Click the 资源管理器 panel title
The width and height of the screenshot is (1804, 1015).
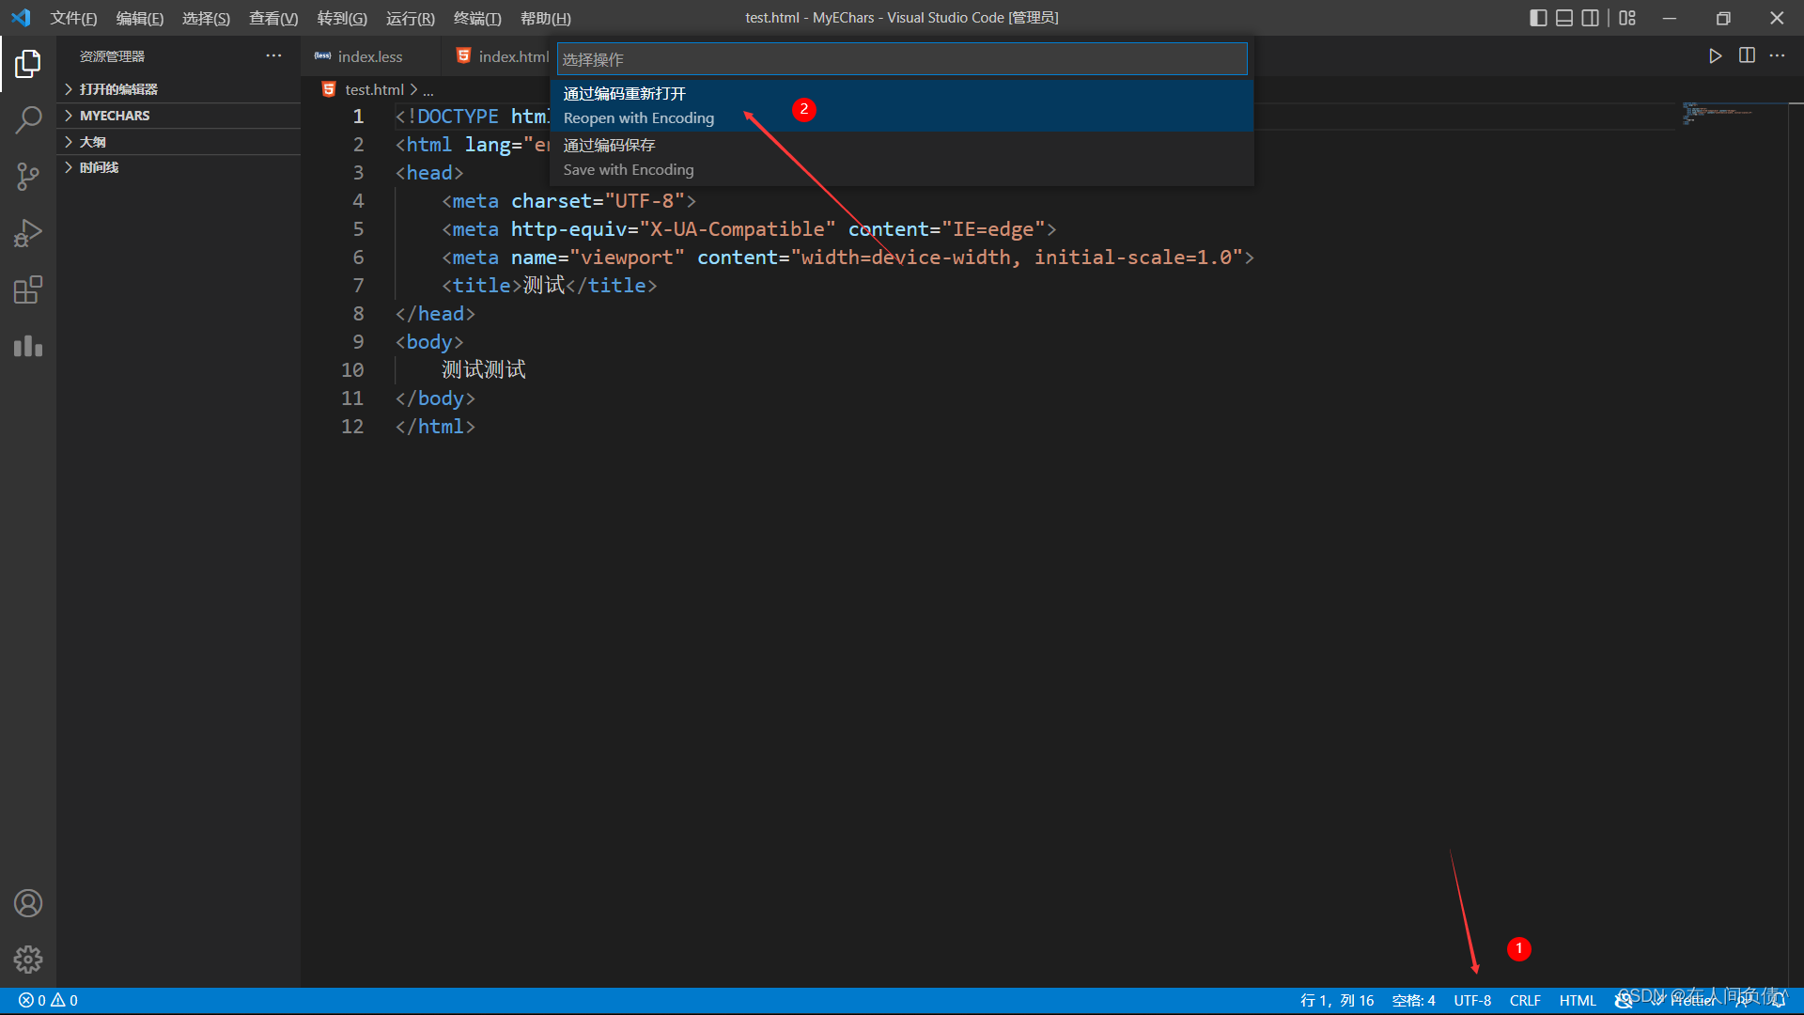112,56
